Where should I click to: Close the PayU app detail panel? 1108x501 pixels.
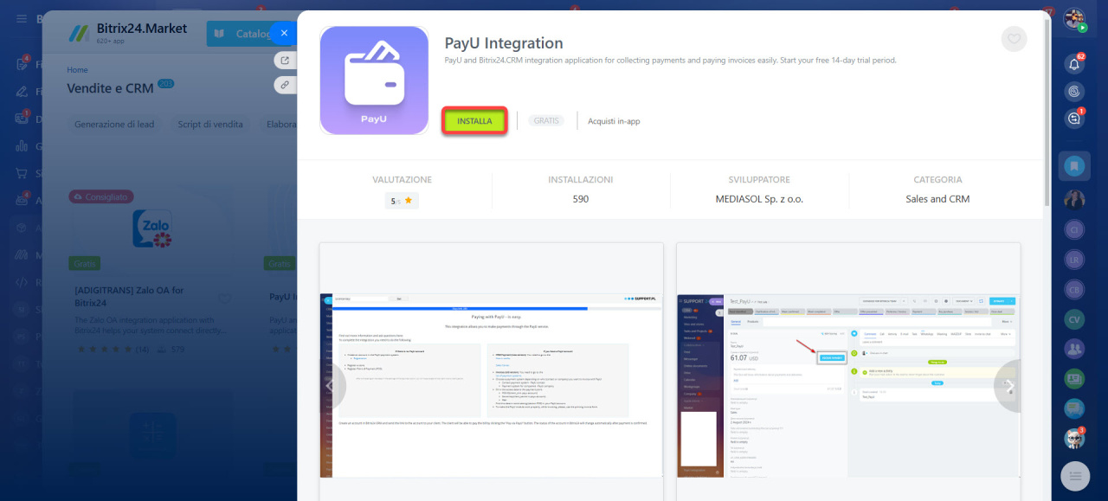(x=284, y=33)
